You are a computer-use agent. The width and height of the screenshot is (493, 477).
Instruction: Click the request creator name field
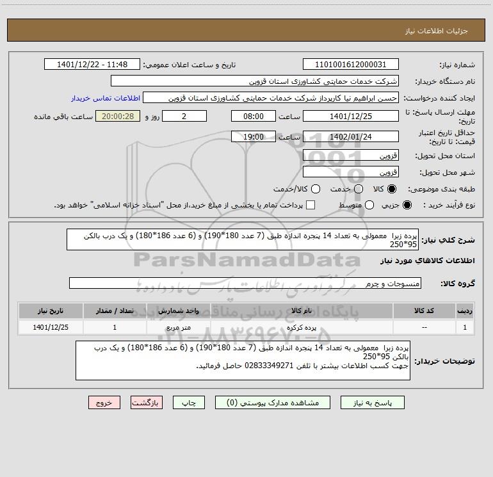pos(271,98)
